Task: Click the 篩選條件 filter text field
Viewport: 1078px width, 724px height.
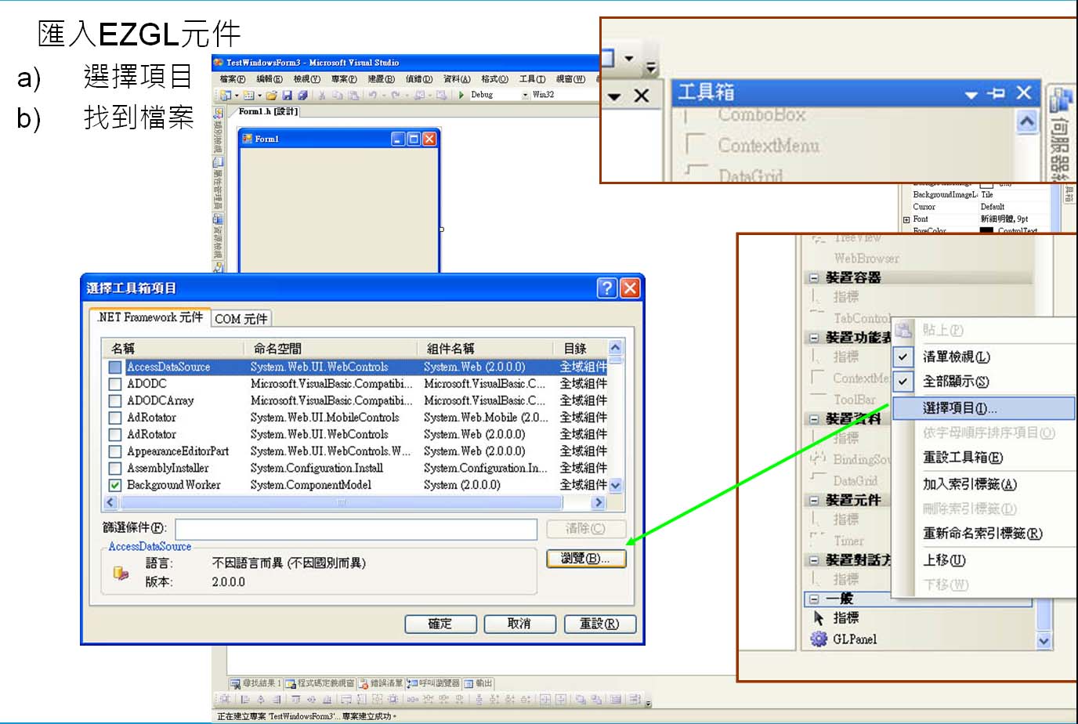Action: (356, 529)
